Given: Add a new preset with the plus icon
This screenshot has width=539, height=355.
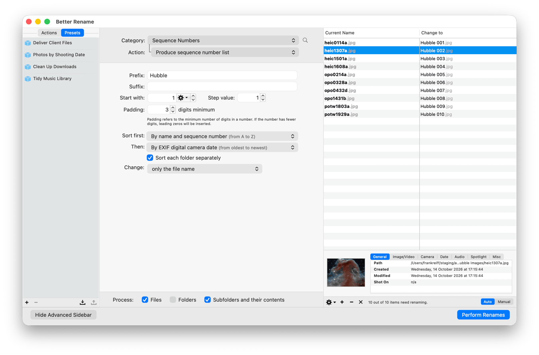Looking at the screenshot, I should click(x=27, y=302).
